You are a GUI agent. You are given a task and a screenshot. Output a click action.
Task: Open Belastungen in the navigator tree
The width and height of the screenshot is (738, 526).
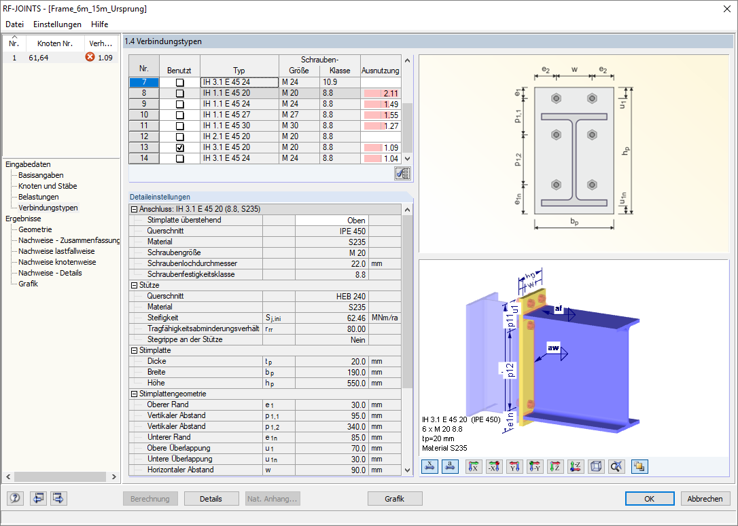click(x=39, y=196)
